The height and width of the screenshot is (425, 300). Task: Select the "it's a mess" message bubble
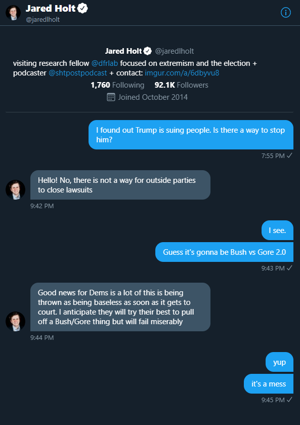[x=269, y=384]
